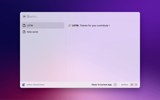This screenshot has height=100, width=160.
Task: Click the Command key symbol
Action: coord(132,85)
